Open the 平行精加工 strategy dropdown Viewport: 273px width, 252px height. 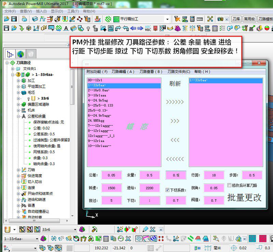point(167,19)
